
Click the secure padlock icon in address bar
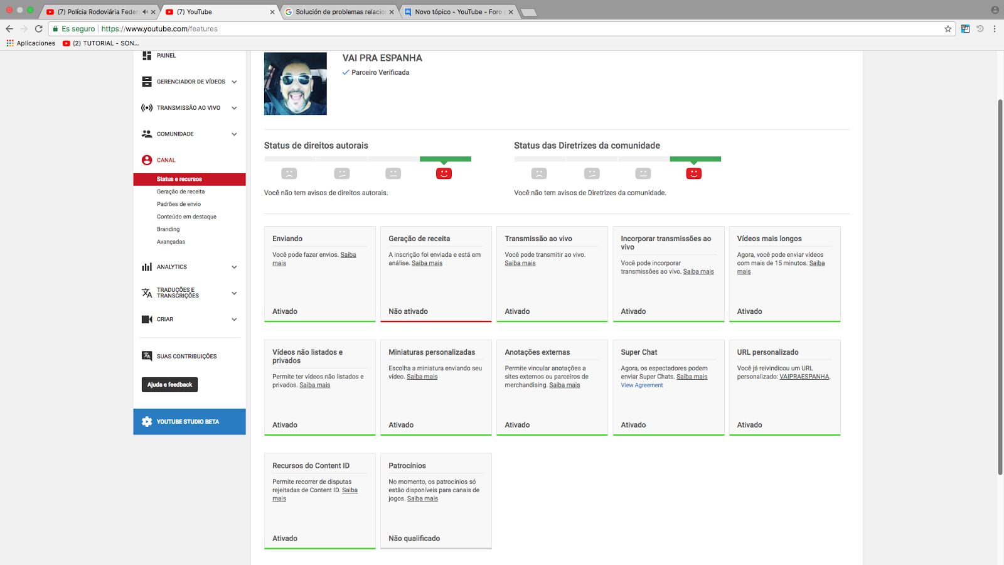55,29
